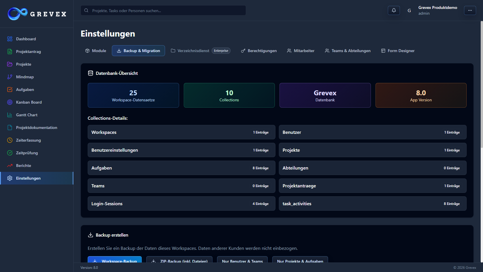483x272 pixels.
Task: Select the Backup & Migration tab
Action: click(138, 51)
